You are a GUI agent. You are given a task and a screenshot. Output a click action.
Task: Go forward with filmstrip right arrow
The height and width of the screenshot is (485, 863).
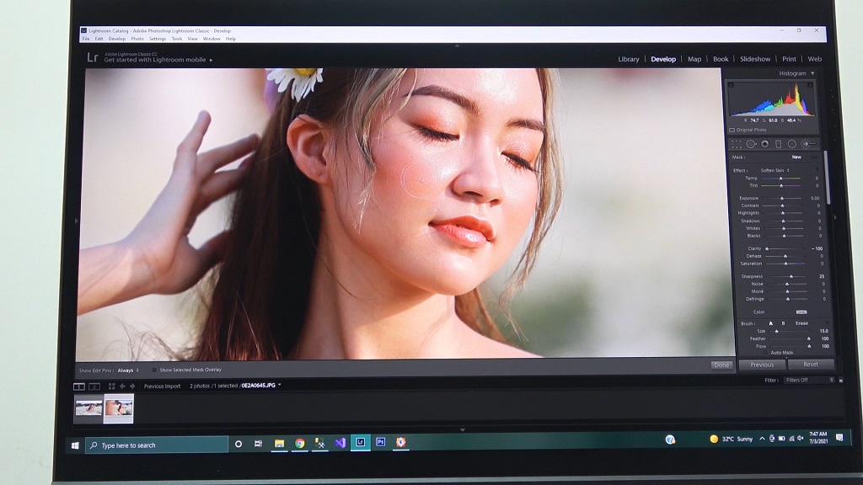(x=132, y=386)
